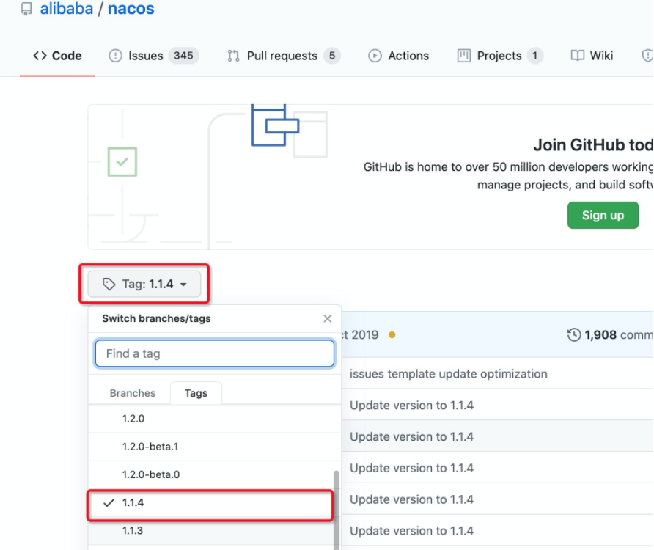Click the yellow commit status dot
The image size is (654, 550).
tap(392, 334)
